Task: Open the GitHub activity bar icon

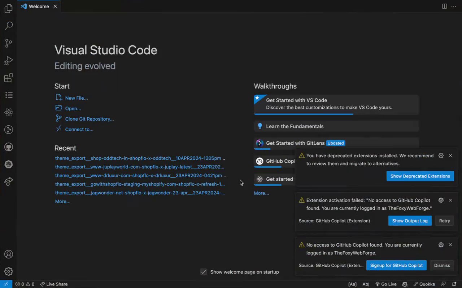Action: tap(8, 147)
